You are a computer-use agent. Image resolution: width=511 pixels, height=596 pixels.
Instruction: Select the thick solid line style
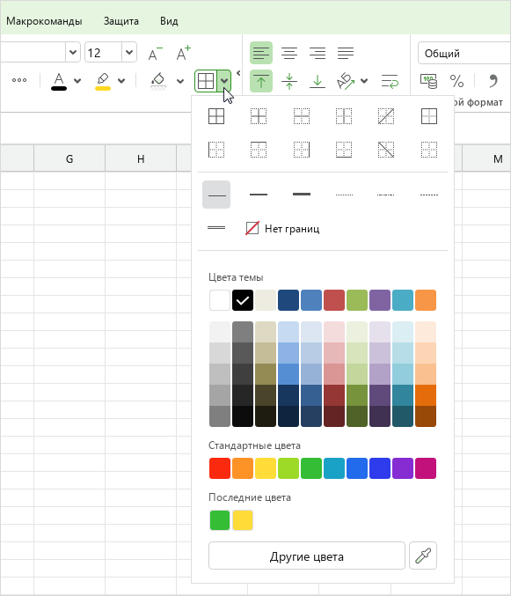(302, 195)
